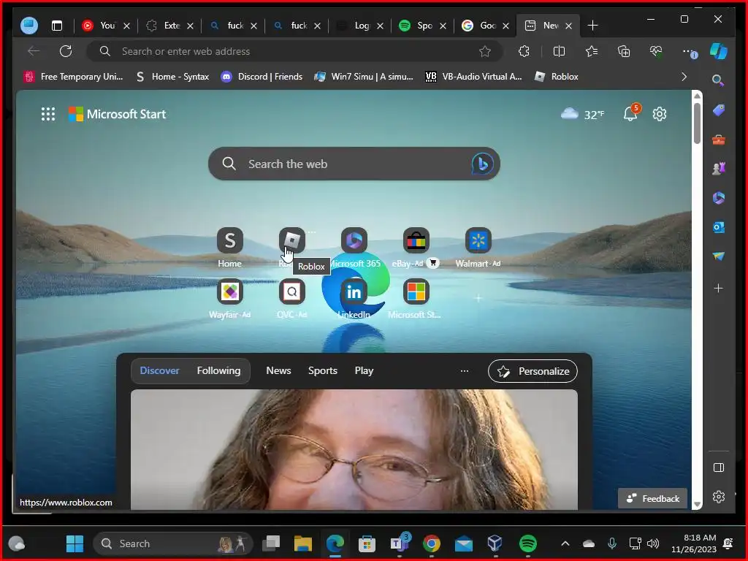Open the Favorites list icon

pyautogui.click(x=592, y=51)
